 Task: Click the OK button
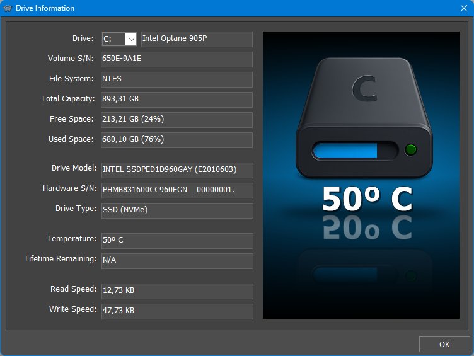(x=444, y=344)
